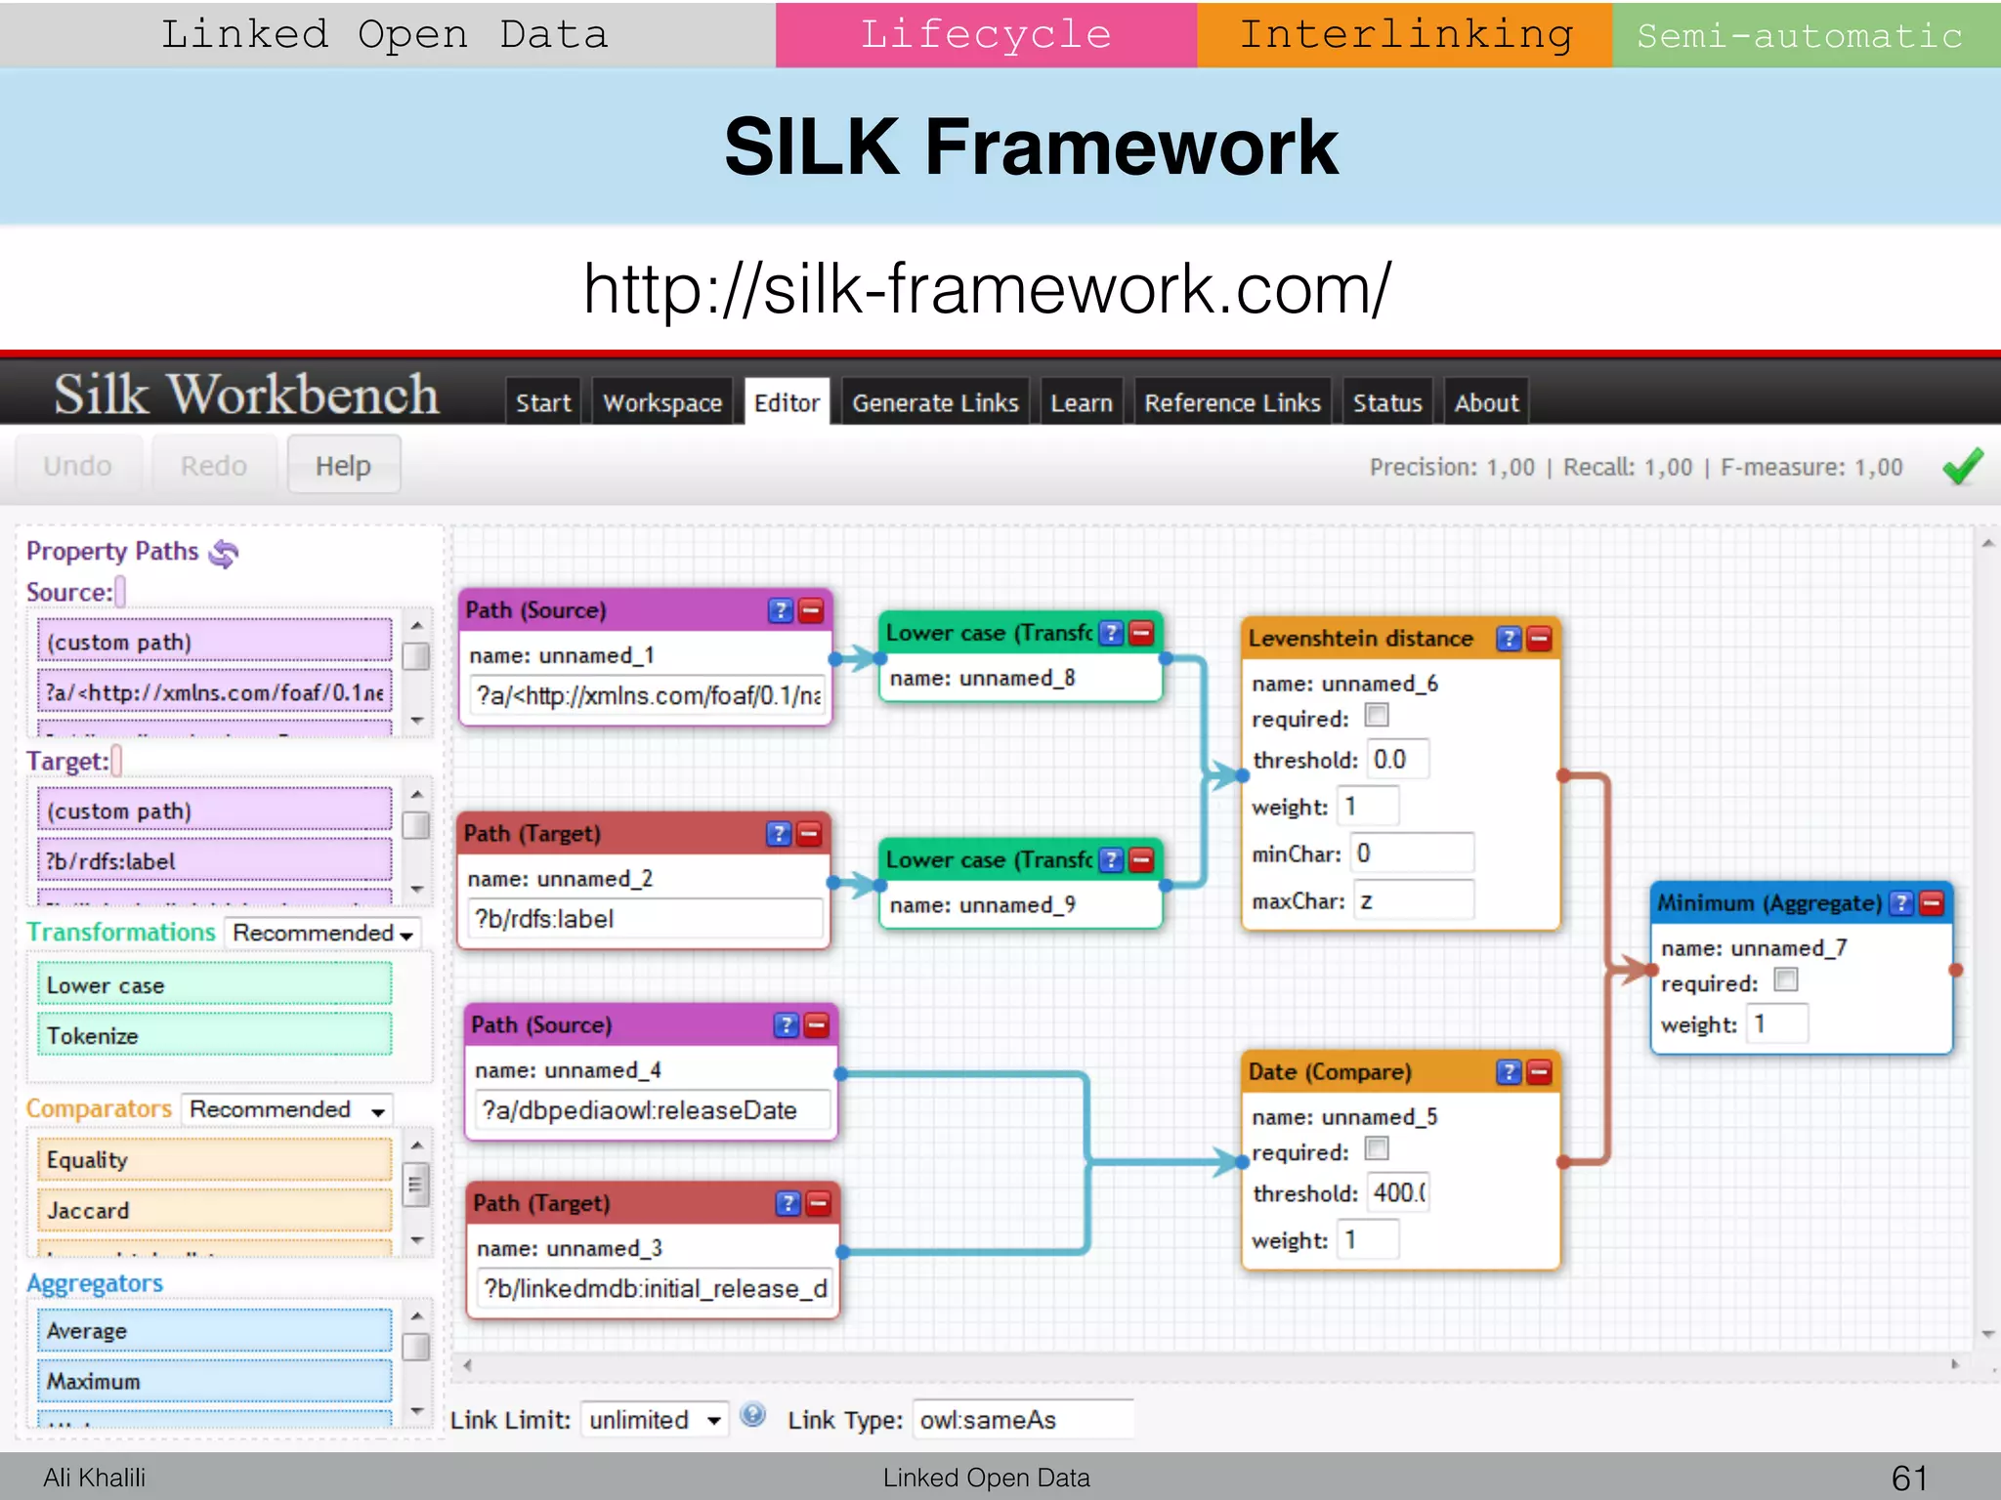Open help for Levenshtein distance node
The image size is (2001, 1500).
1510,639
